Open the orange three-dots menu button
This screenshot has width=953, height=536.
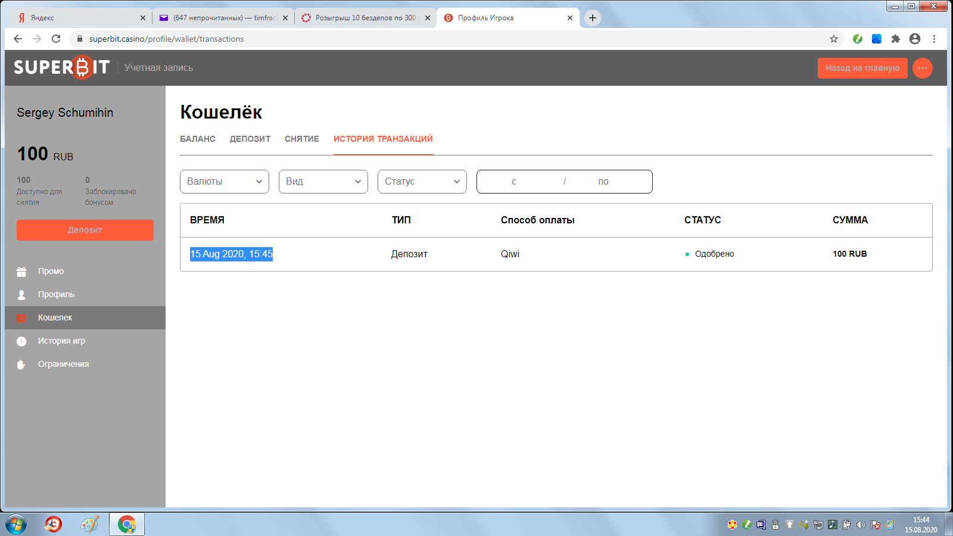click(922, 68)
